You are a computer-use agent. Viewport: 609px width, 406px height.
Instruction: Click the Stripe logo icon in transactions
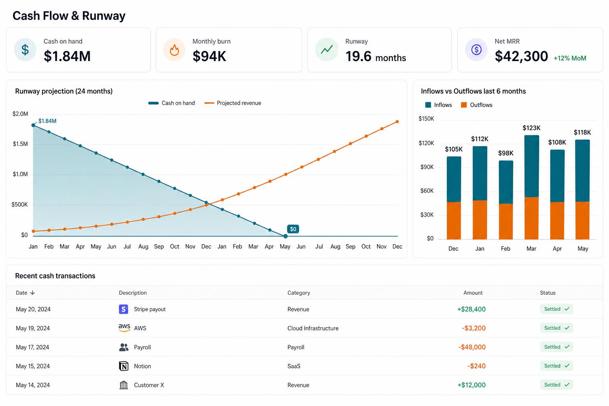coord(124,309)
